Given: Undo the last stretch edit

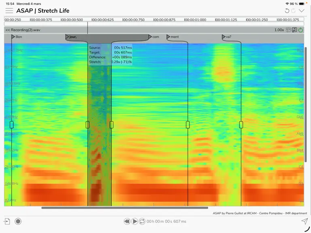Looking at the screenshot, I should [x=287, y=11].
